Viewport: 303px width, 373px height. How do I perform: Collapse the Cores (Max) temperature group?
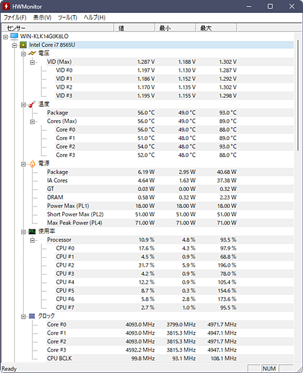(x=33, y=122)
